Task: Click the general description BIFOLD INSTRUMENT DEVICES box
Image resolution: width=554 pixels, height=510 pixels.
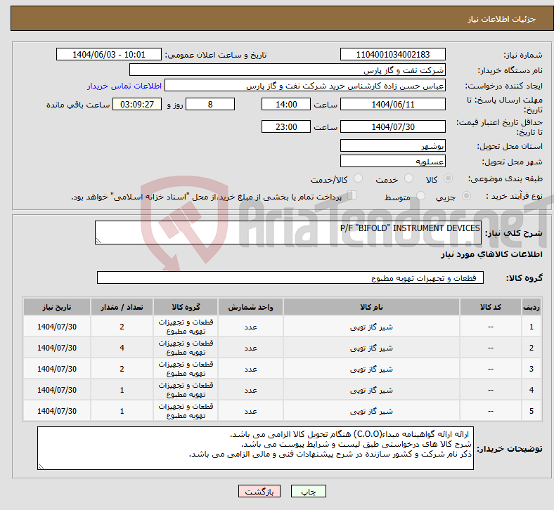Action: point(288,233)
